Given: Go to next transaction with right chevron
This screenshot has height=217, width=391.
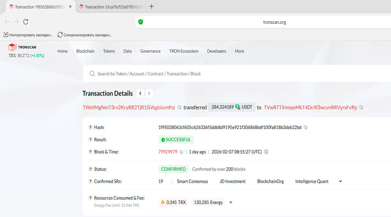Looking at the screenshot, I should (x=149, y=93).
